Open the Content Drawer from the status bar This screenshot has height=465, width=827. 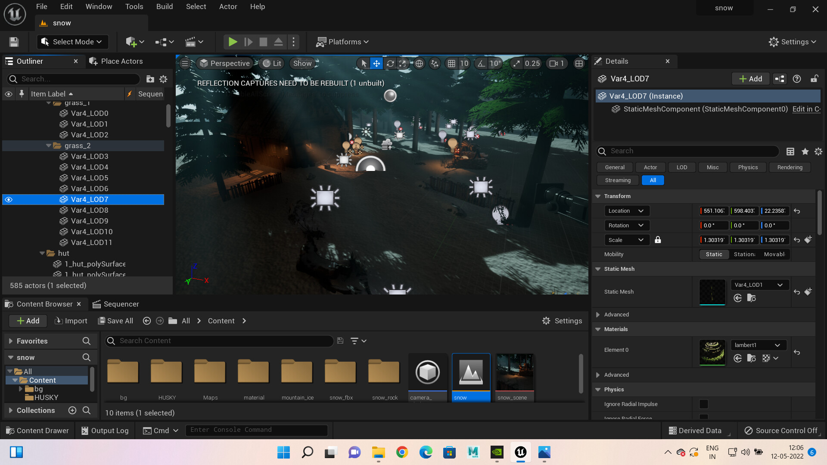[x=37, y=430]
